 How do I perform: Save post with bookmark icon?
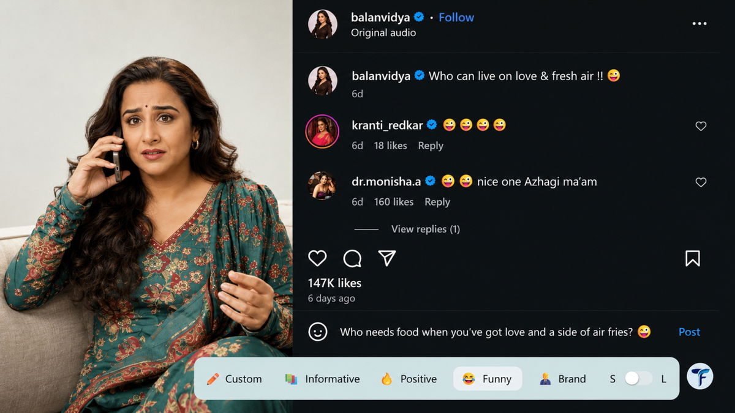[692, 258]
